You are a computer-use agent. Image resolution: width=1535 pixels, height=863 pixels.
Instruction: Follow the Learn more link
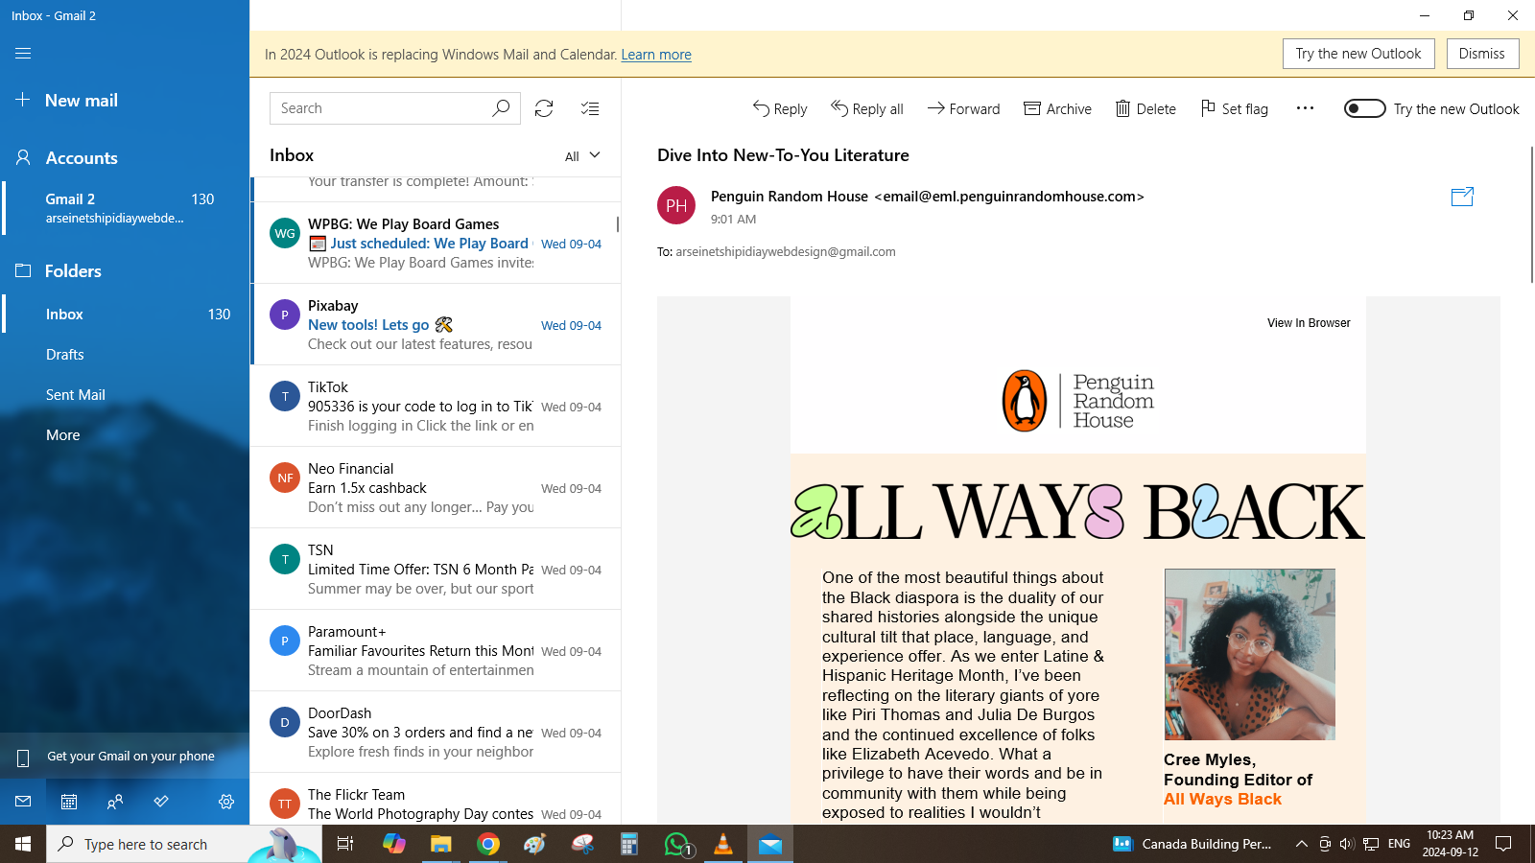tap(656, 55)
